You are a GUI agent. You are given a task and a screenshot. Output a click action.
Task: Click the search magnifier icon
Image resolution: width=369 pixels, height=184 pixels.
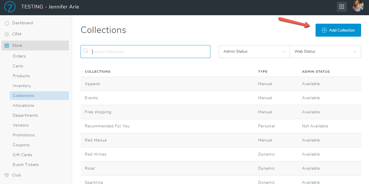tap(86, 51)
